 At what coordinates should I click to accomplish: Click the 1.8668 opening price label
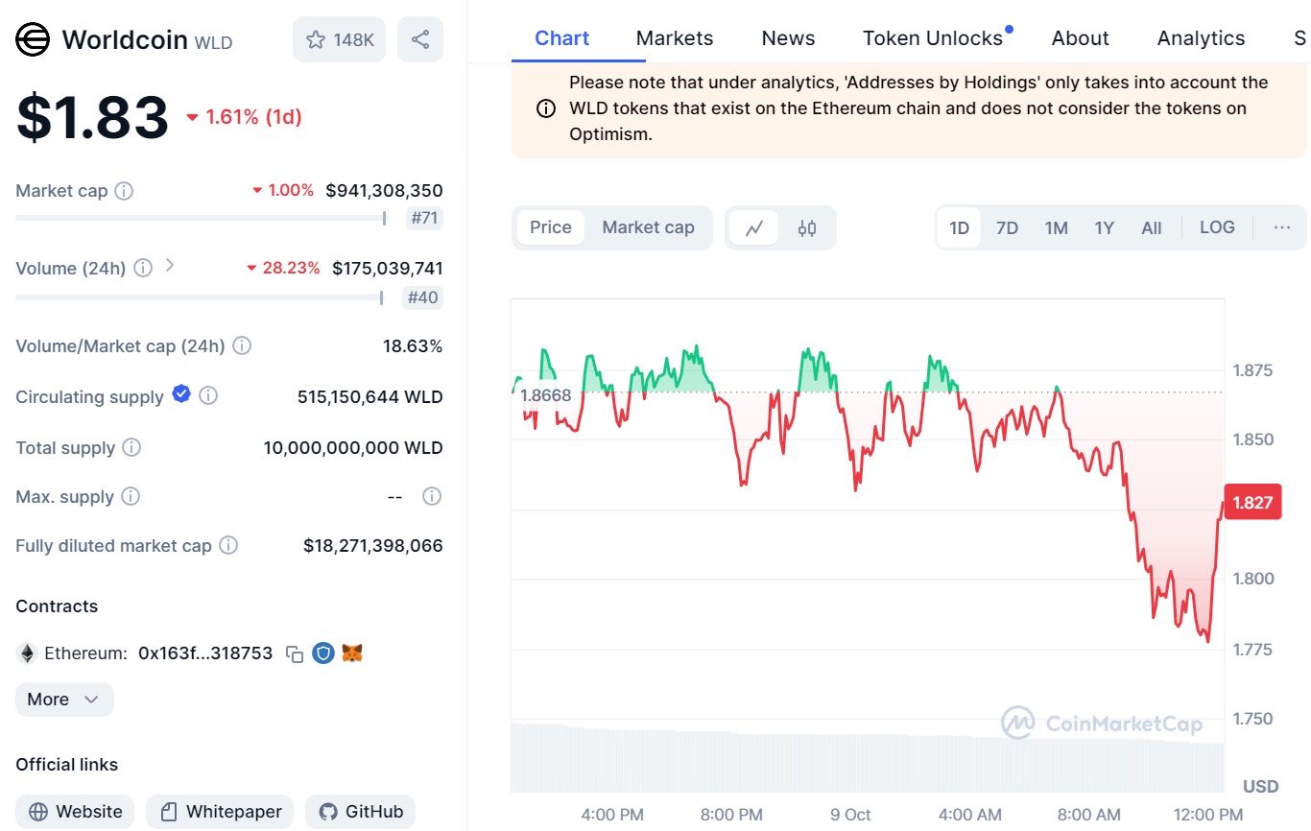pos(544,395)
